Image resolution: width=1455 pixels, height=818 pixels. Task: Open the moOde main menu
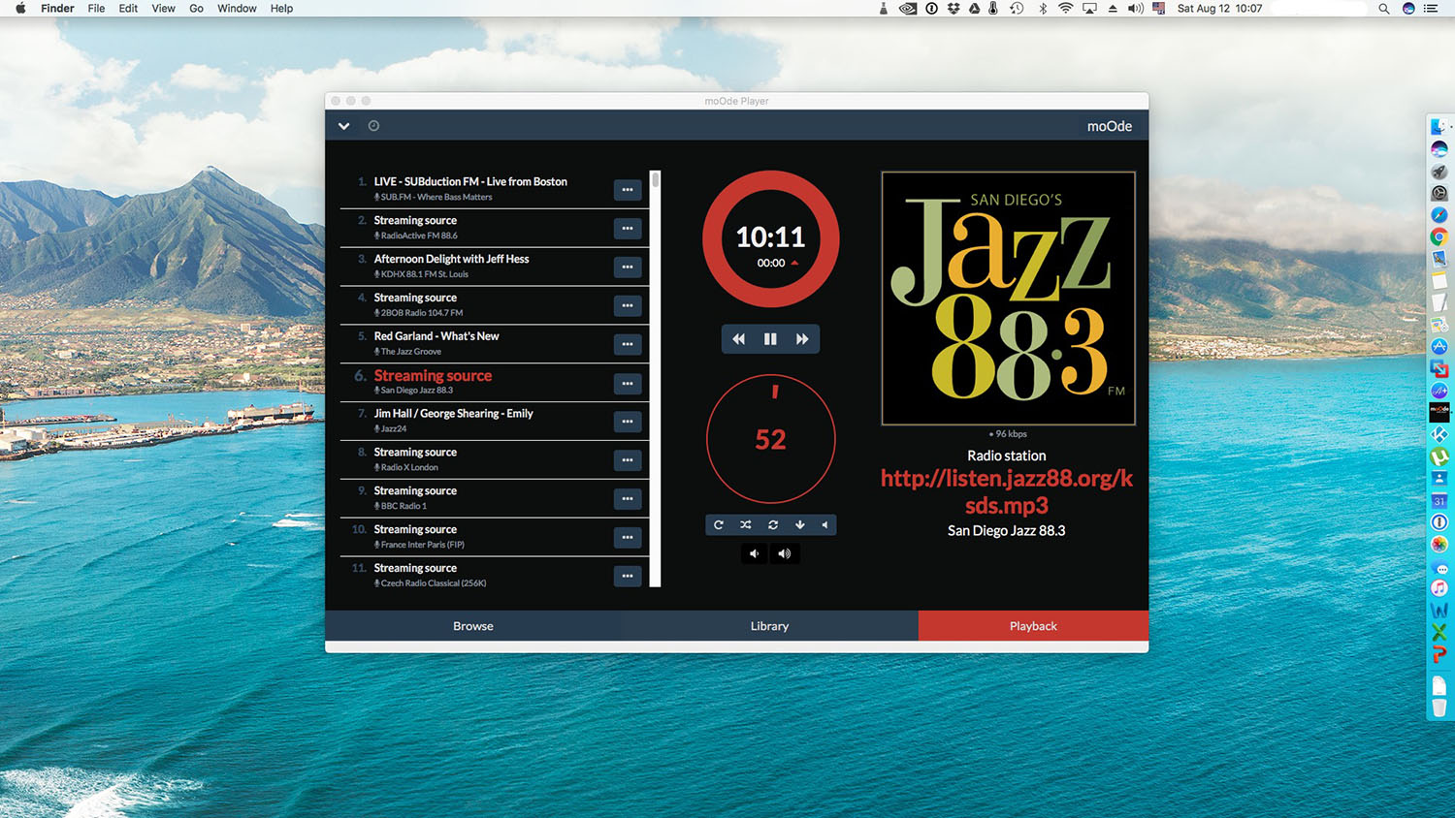tap(1110, 126)
